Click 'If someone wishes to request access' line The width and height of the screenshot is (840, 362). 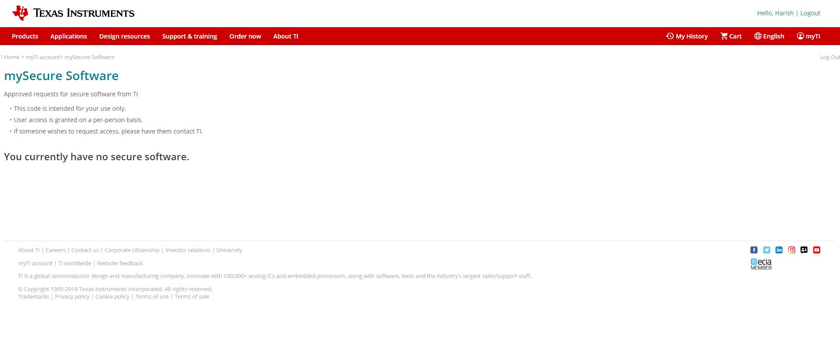coord(108,131)
